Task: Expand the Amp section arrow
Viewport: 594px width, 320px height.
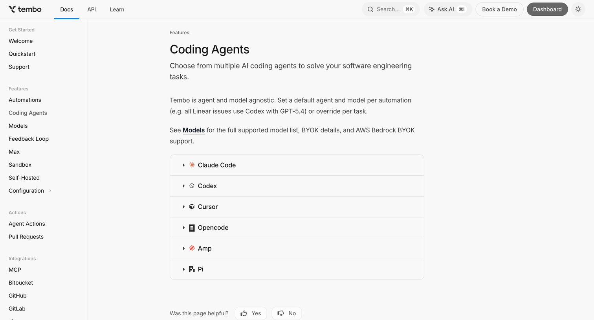Action: click(183, 248)
